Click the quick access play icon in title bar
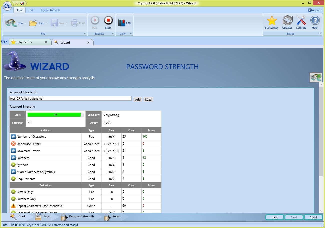325x228 pixels. point(17,3)
